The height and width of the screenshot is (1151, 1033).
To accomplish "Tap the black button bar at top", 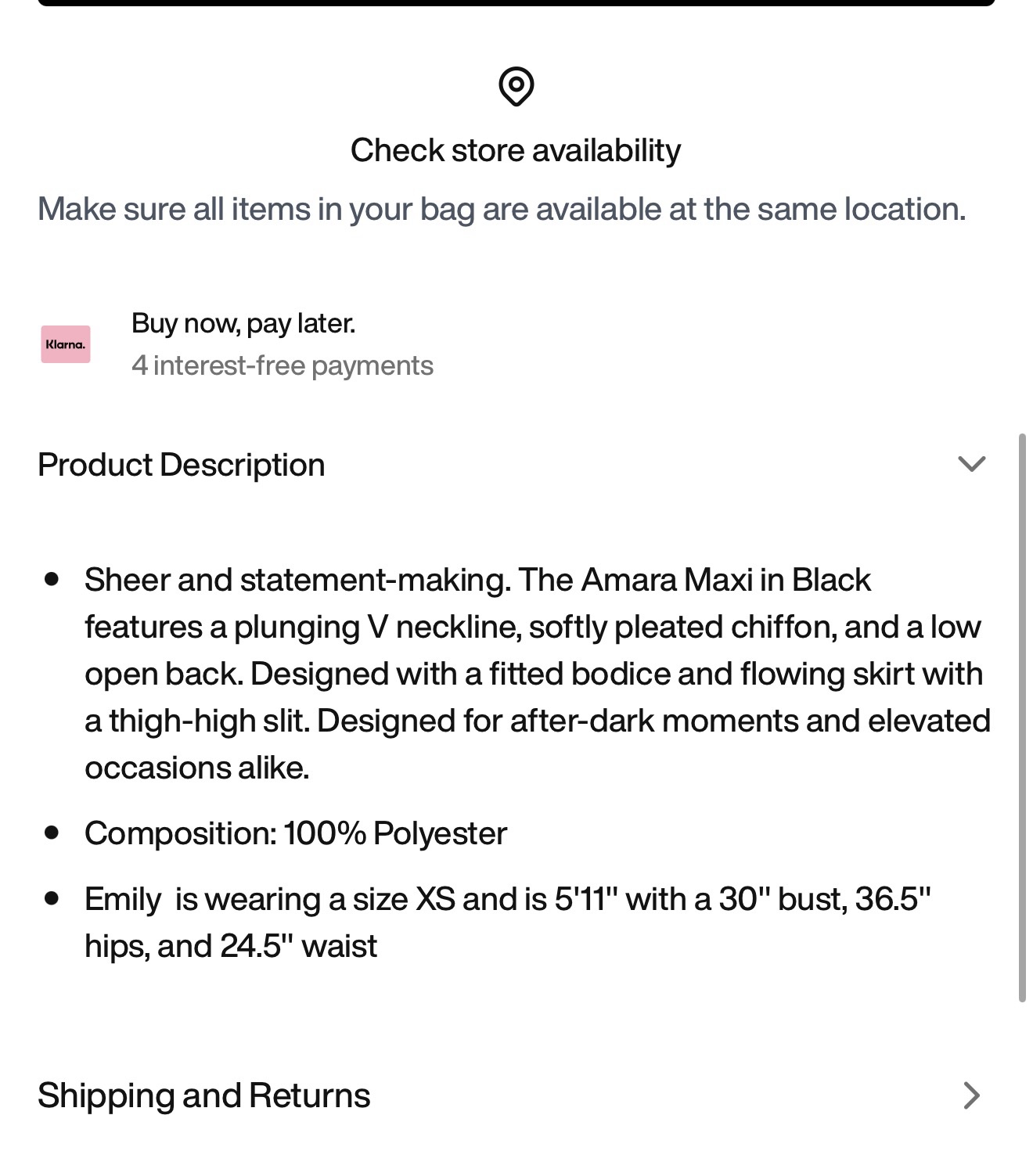I will click(516, 2).
